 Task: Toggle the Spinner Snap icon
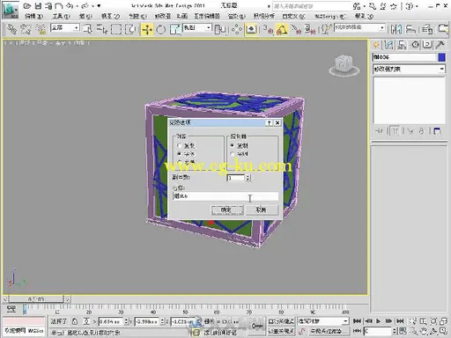point(310,29)
